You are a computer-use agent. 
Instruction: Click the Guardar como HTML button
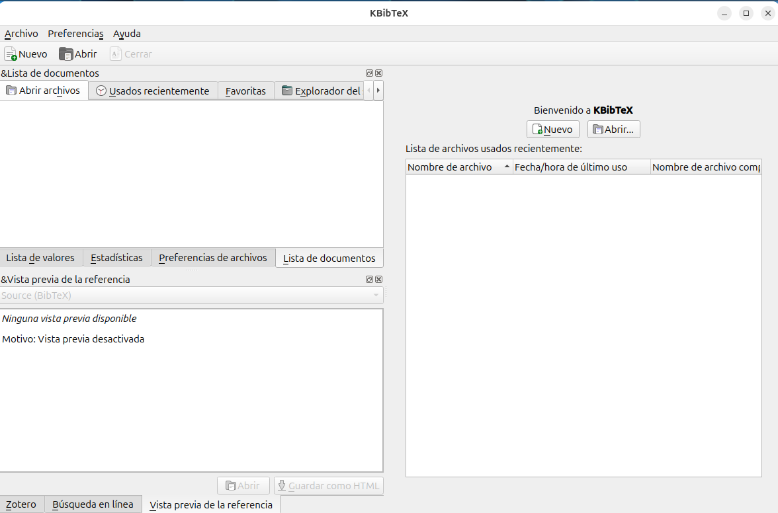click(x=328, y=486)
